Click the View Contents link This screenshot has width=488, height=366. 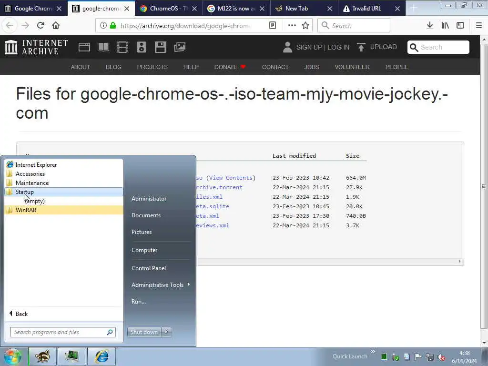click(231, 178)
